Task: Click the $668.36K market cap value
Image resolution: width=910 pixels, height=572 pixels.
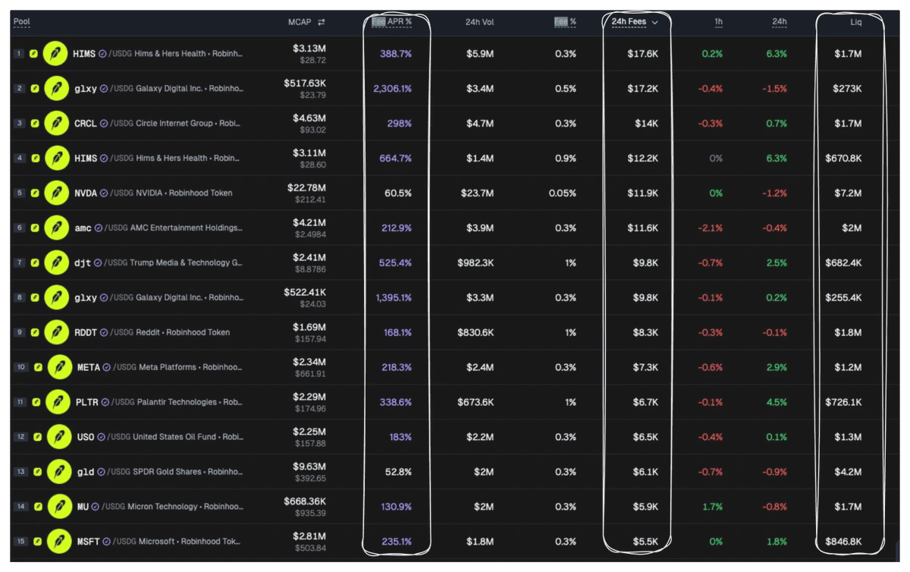Action: [x=306, y=501]
